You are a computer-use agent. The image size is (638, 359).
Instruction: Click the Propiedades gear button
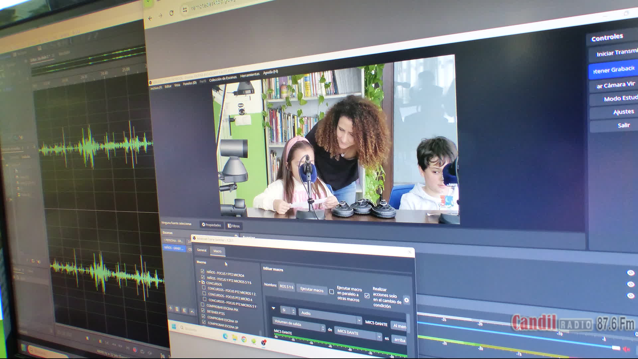click(211, 225)
